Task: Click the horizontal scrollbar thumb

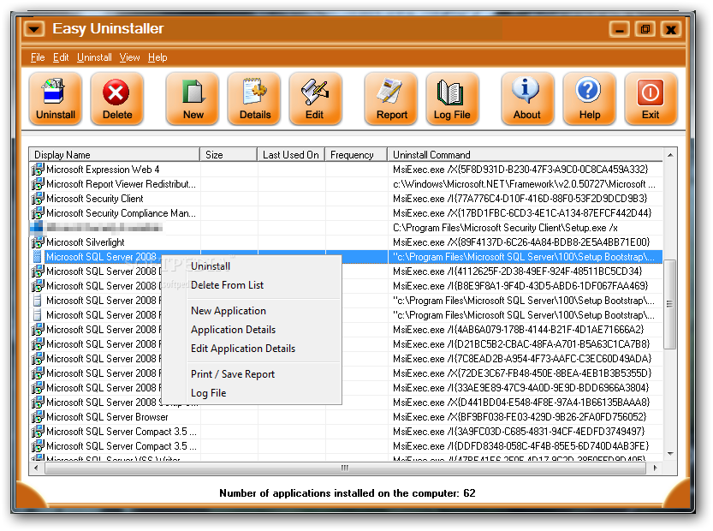Action: [345, 468]
